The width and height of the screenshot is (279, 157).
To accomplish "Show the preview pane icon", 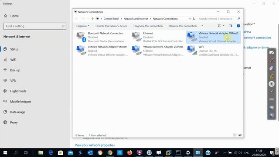I will click(231, 26).
